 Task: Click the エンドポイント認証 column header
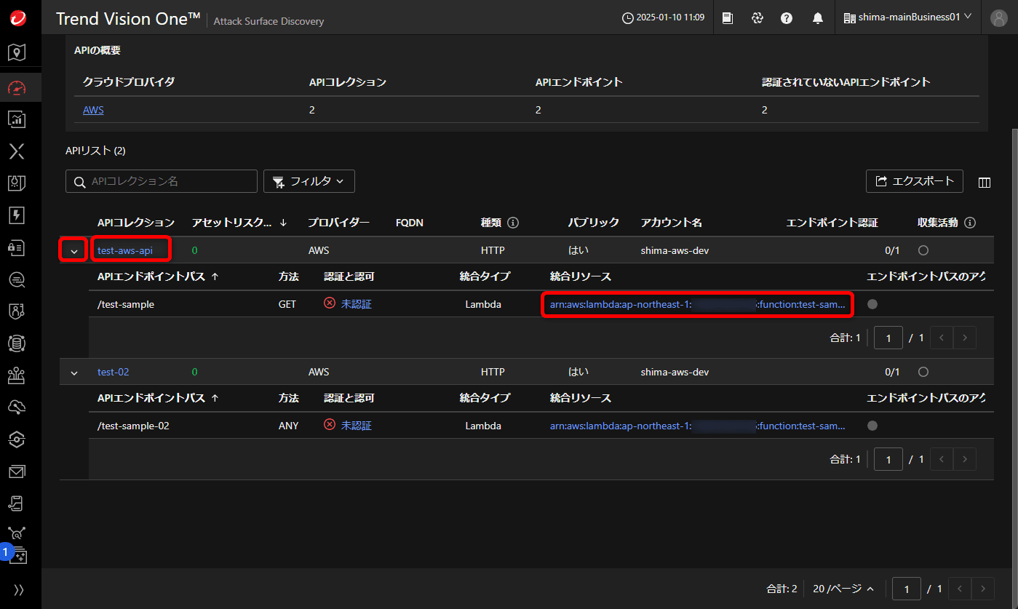(x=832, y=223)
